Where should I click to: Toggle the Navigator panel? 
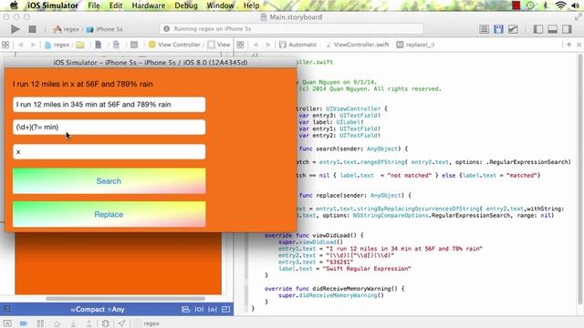(538, 29)
